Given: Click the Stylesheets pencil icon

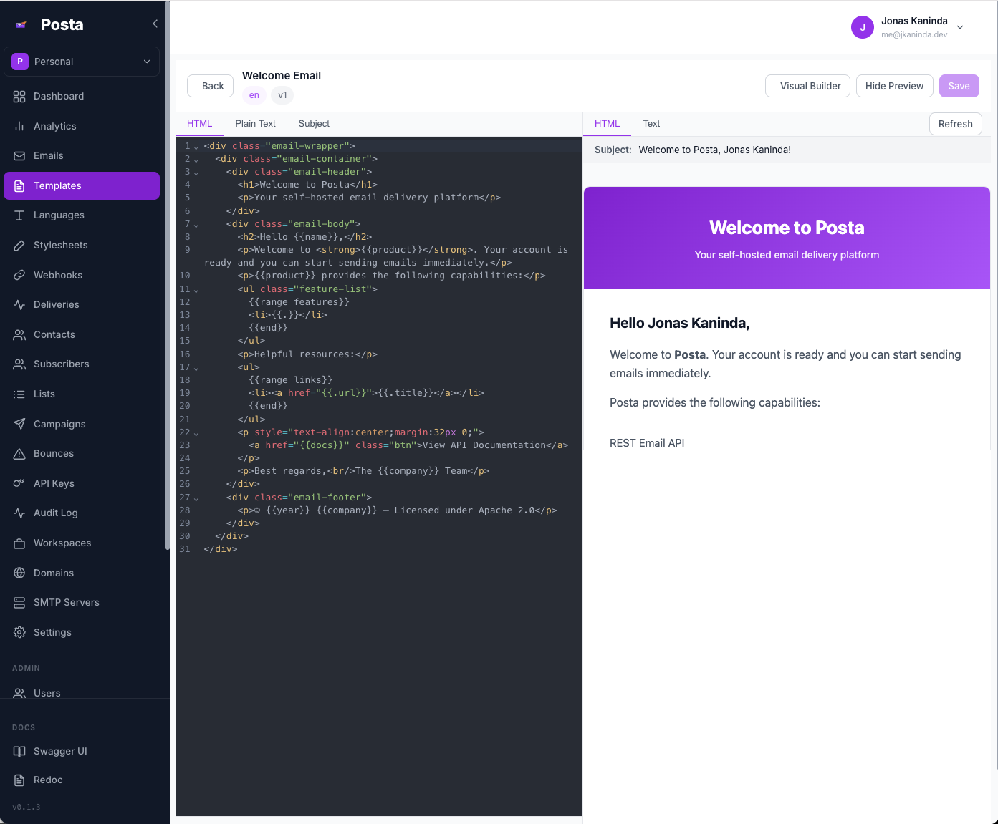Looking at the screenshot, I should (19, 246).
